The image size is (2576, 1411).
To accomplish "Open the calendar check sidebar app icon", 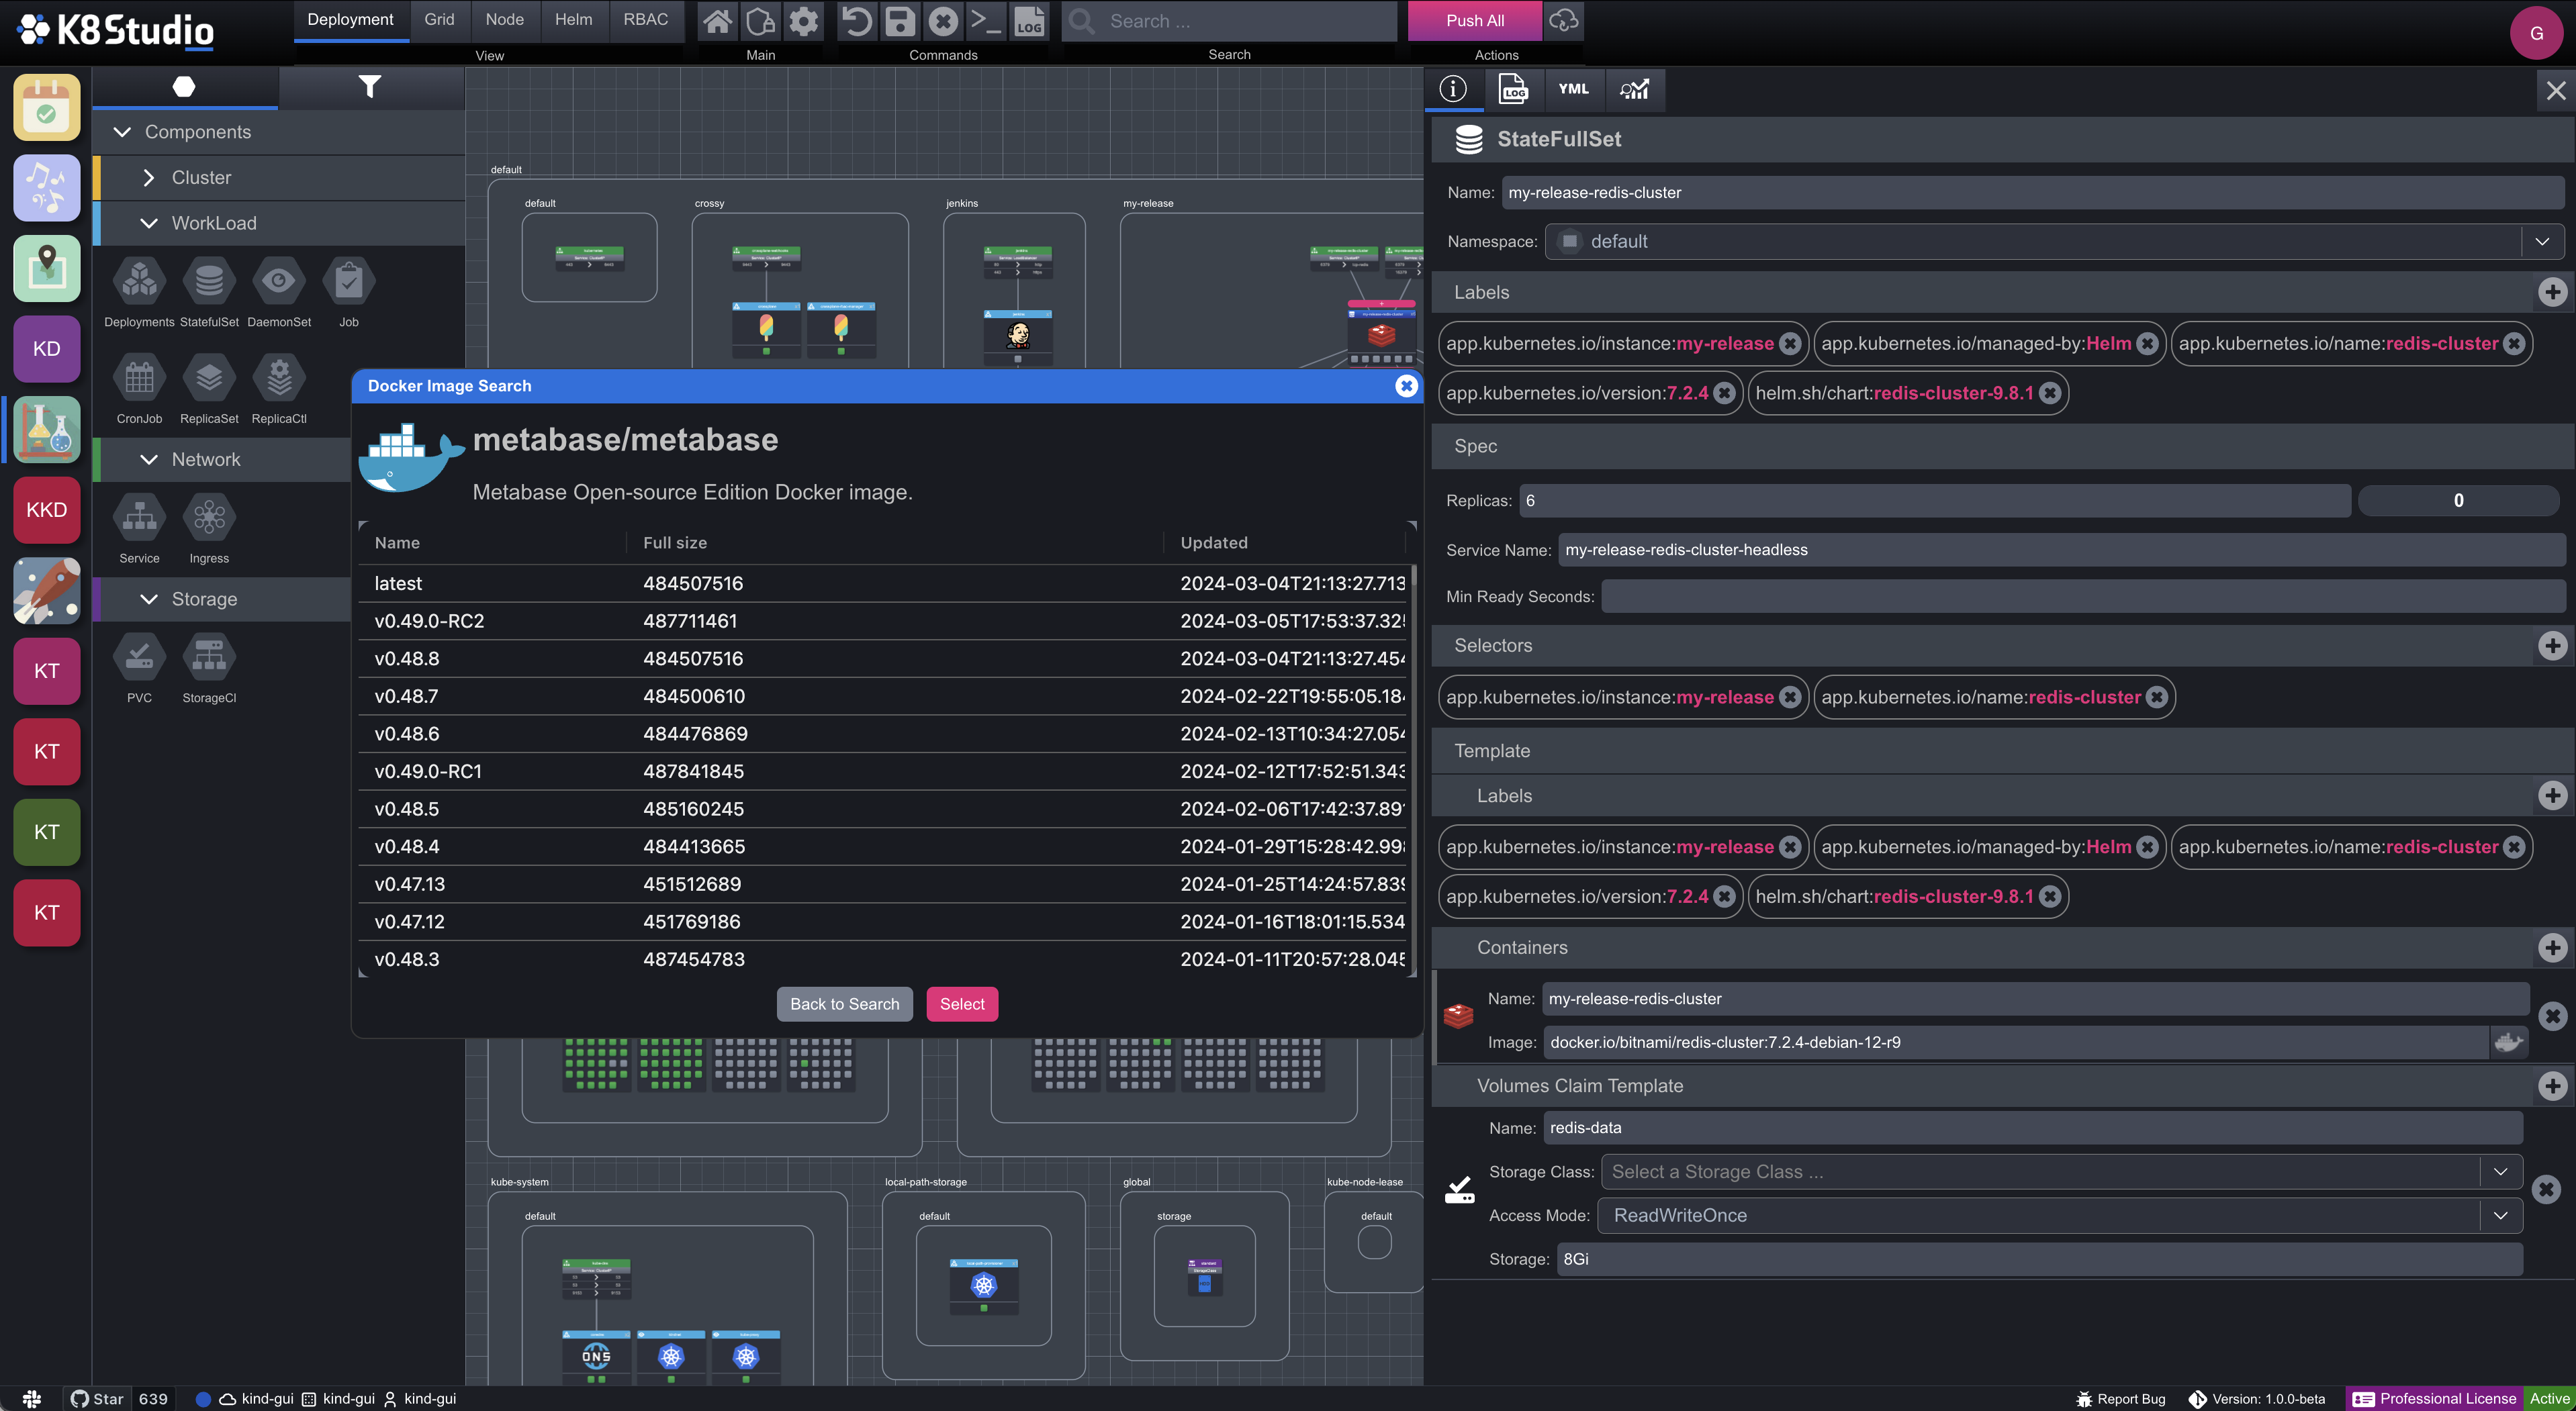I will (46, 107).
